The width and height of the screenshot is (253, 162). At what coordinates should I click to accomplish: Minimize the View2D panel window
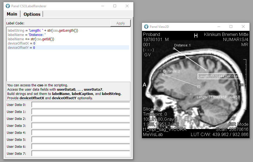pyautogui.click(x=218, y=27)
